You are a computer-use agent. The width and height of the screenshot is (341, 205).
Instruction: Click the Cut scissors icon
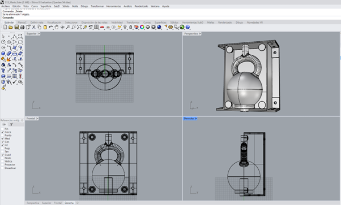point(34,27)
